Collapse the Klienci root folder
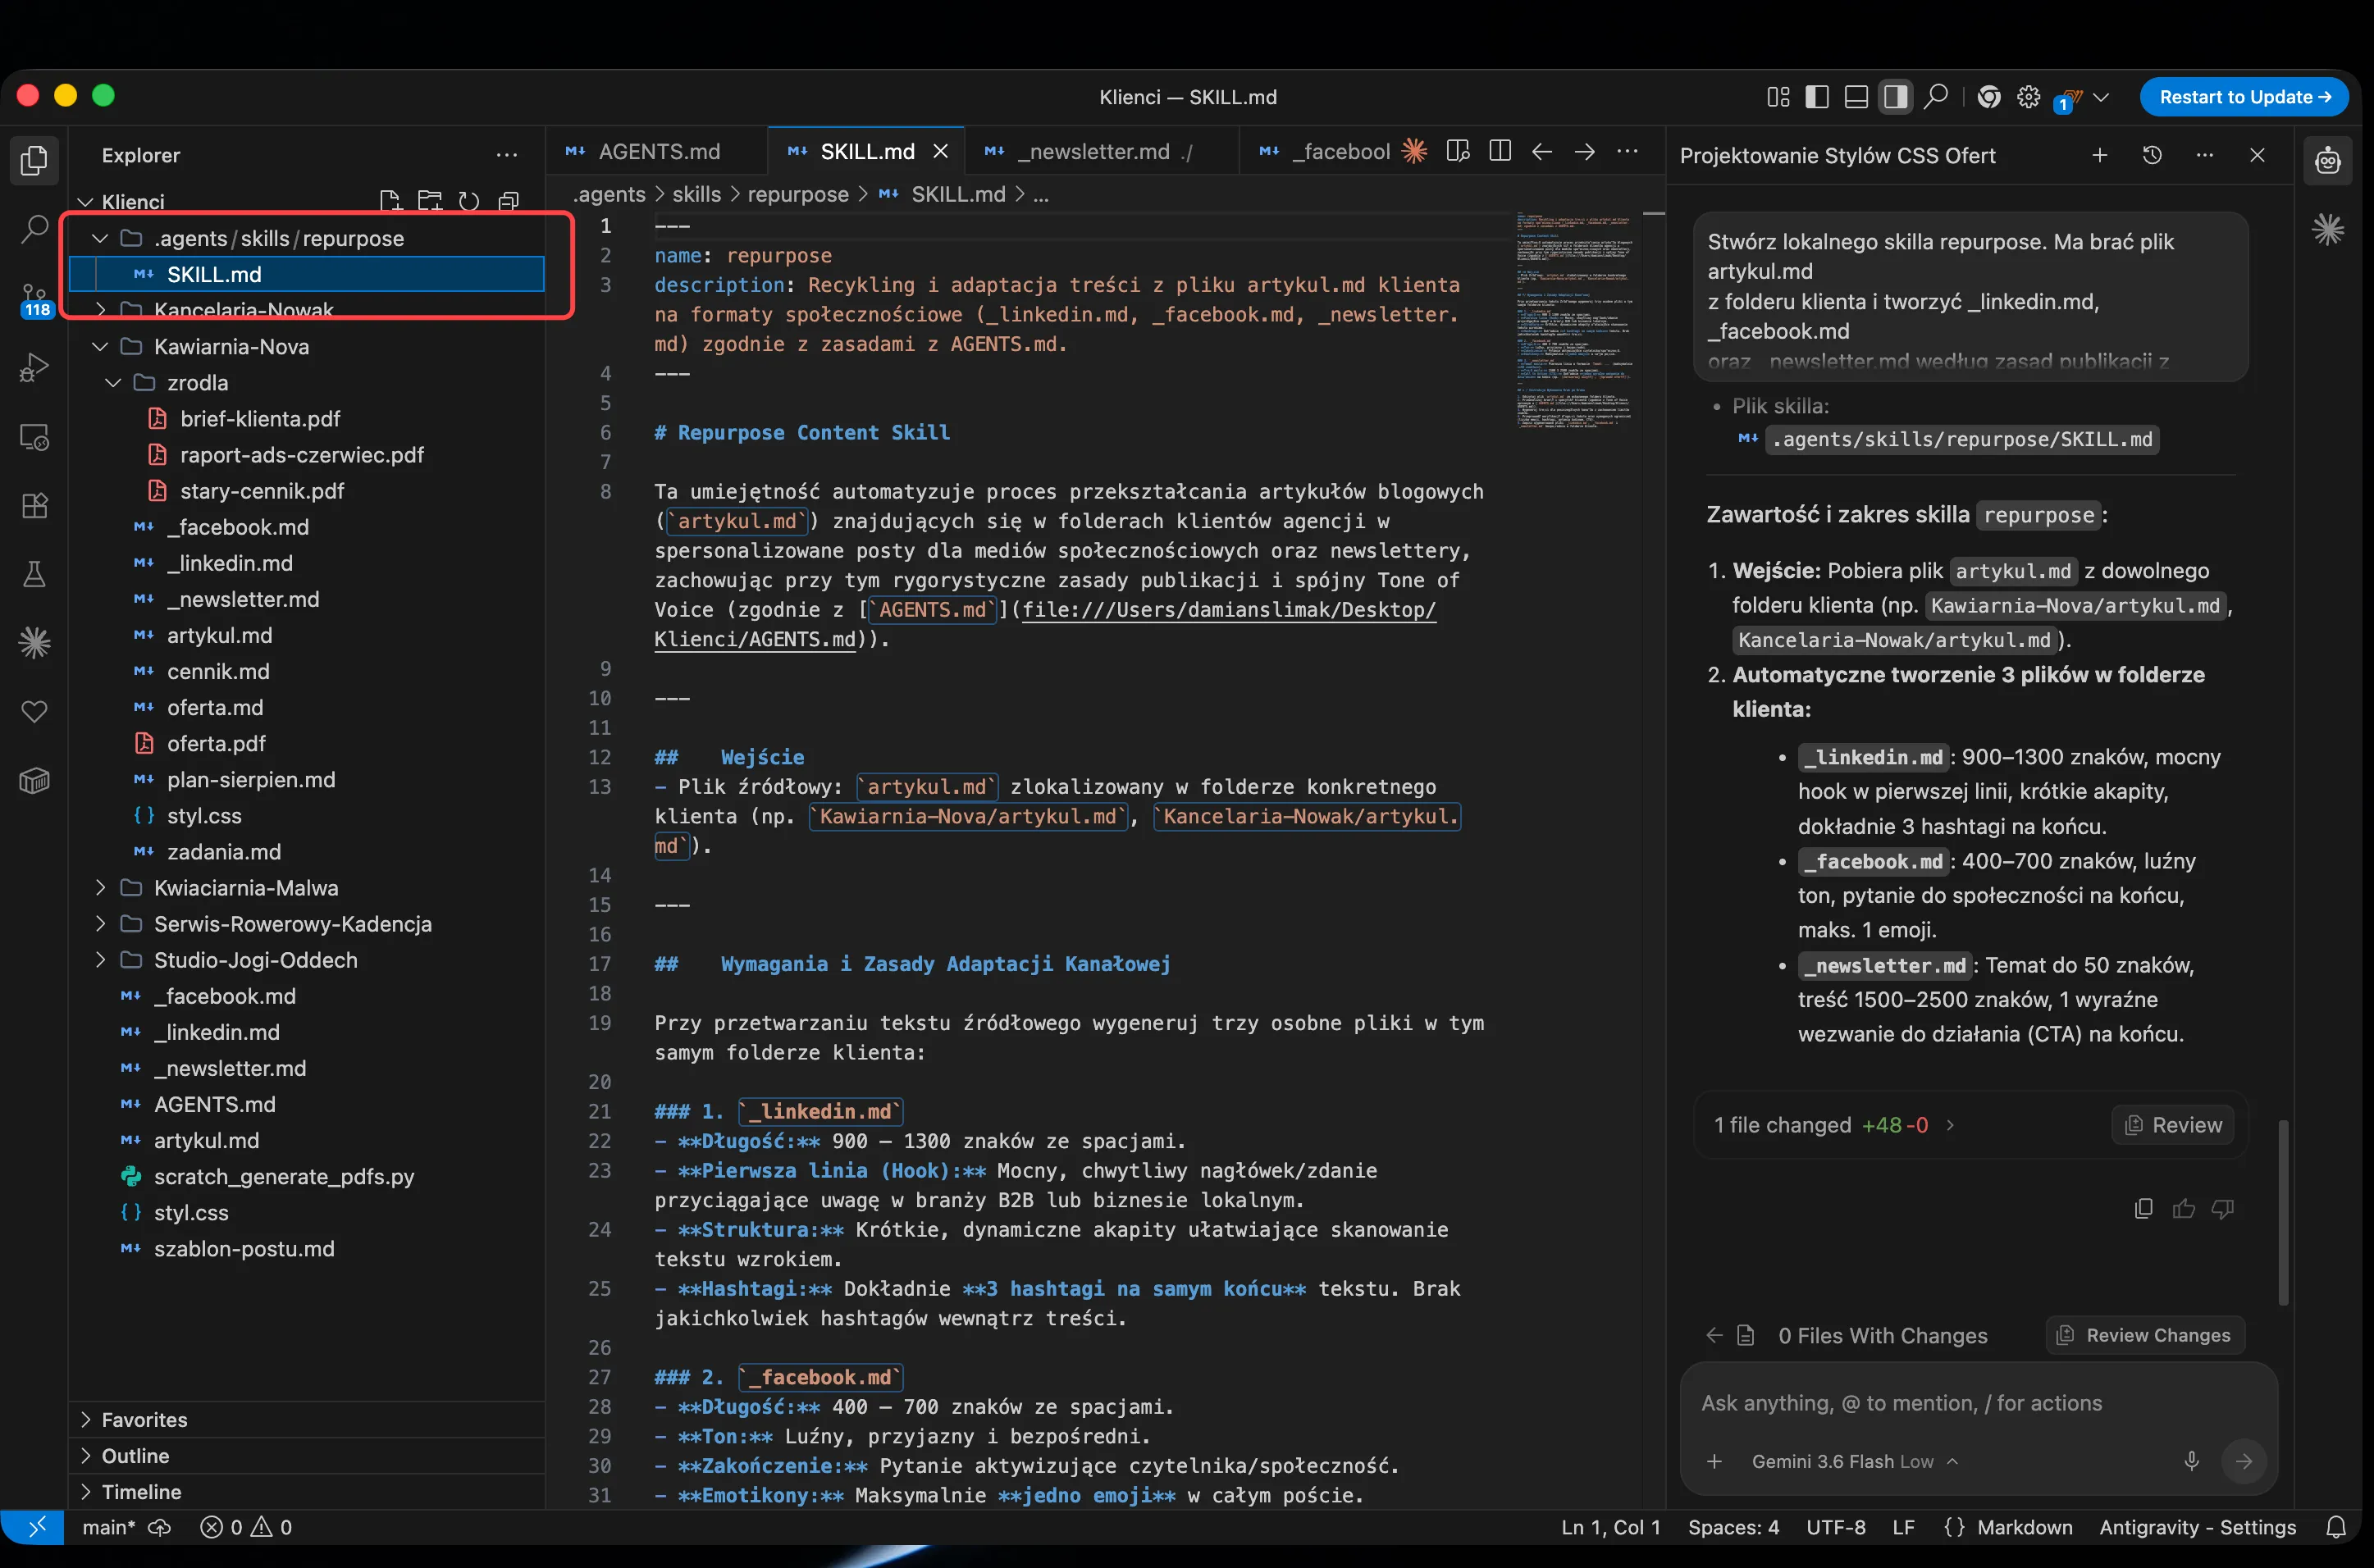Viewport: 2374px width, 1568px height. click(x=86, y=202)
